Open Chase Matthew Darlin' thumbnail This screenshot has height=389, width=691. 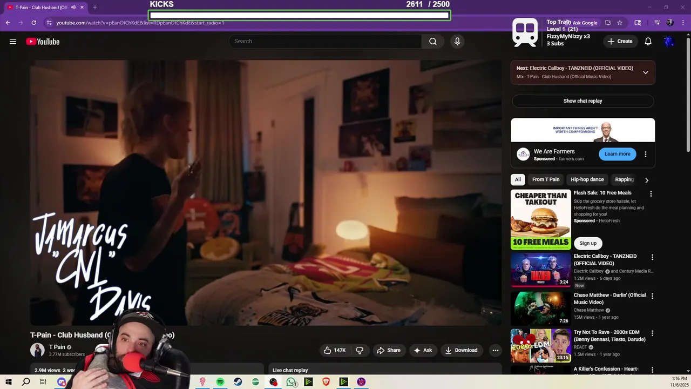coord(541,308)
